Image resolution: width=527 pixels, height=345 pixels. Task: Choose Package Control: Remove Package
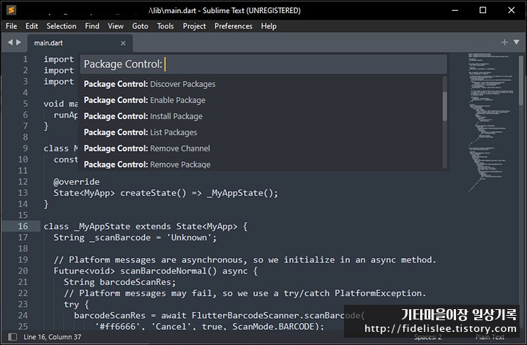click(261, 164)
